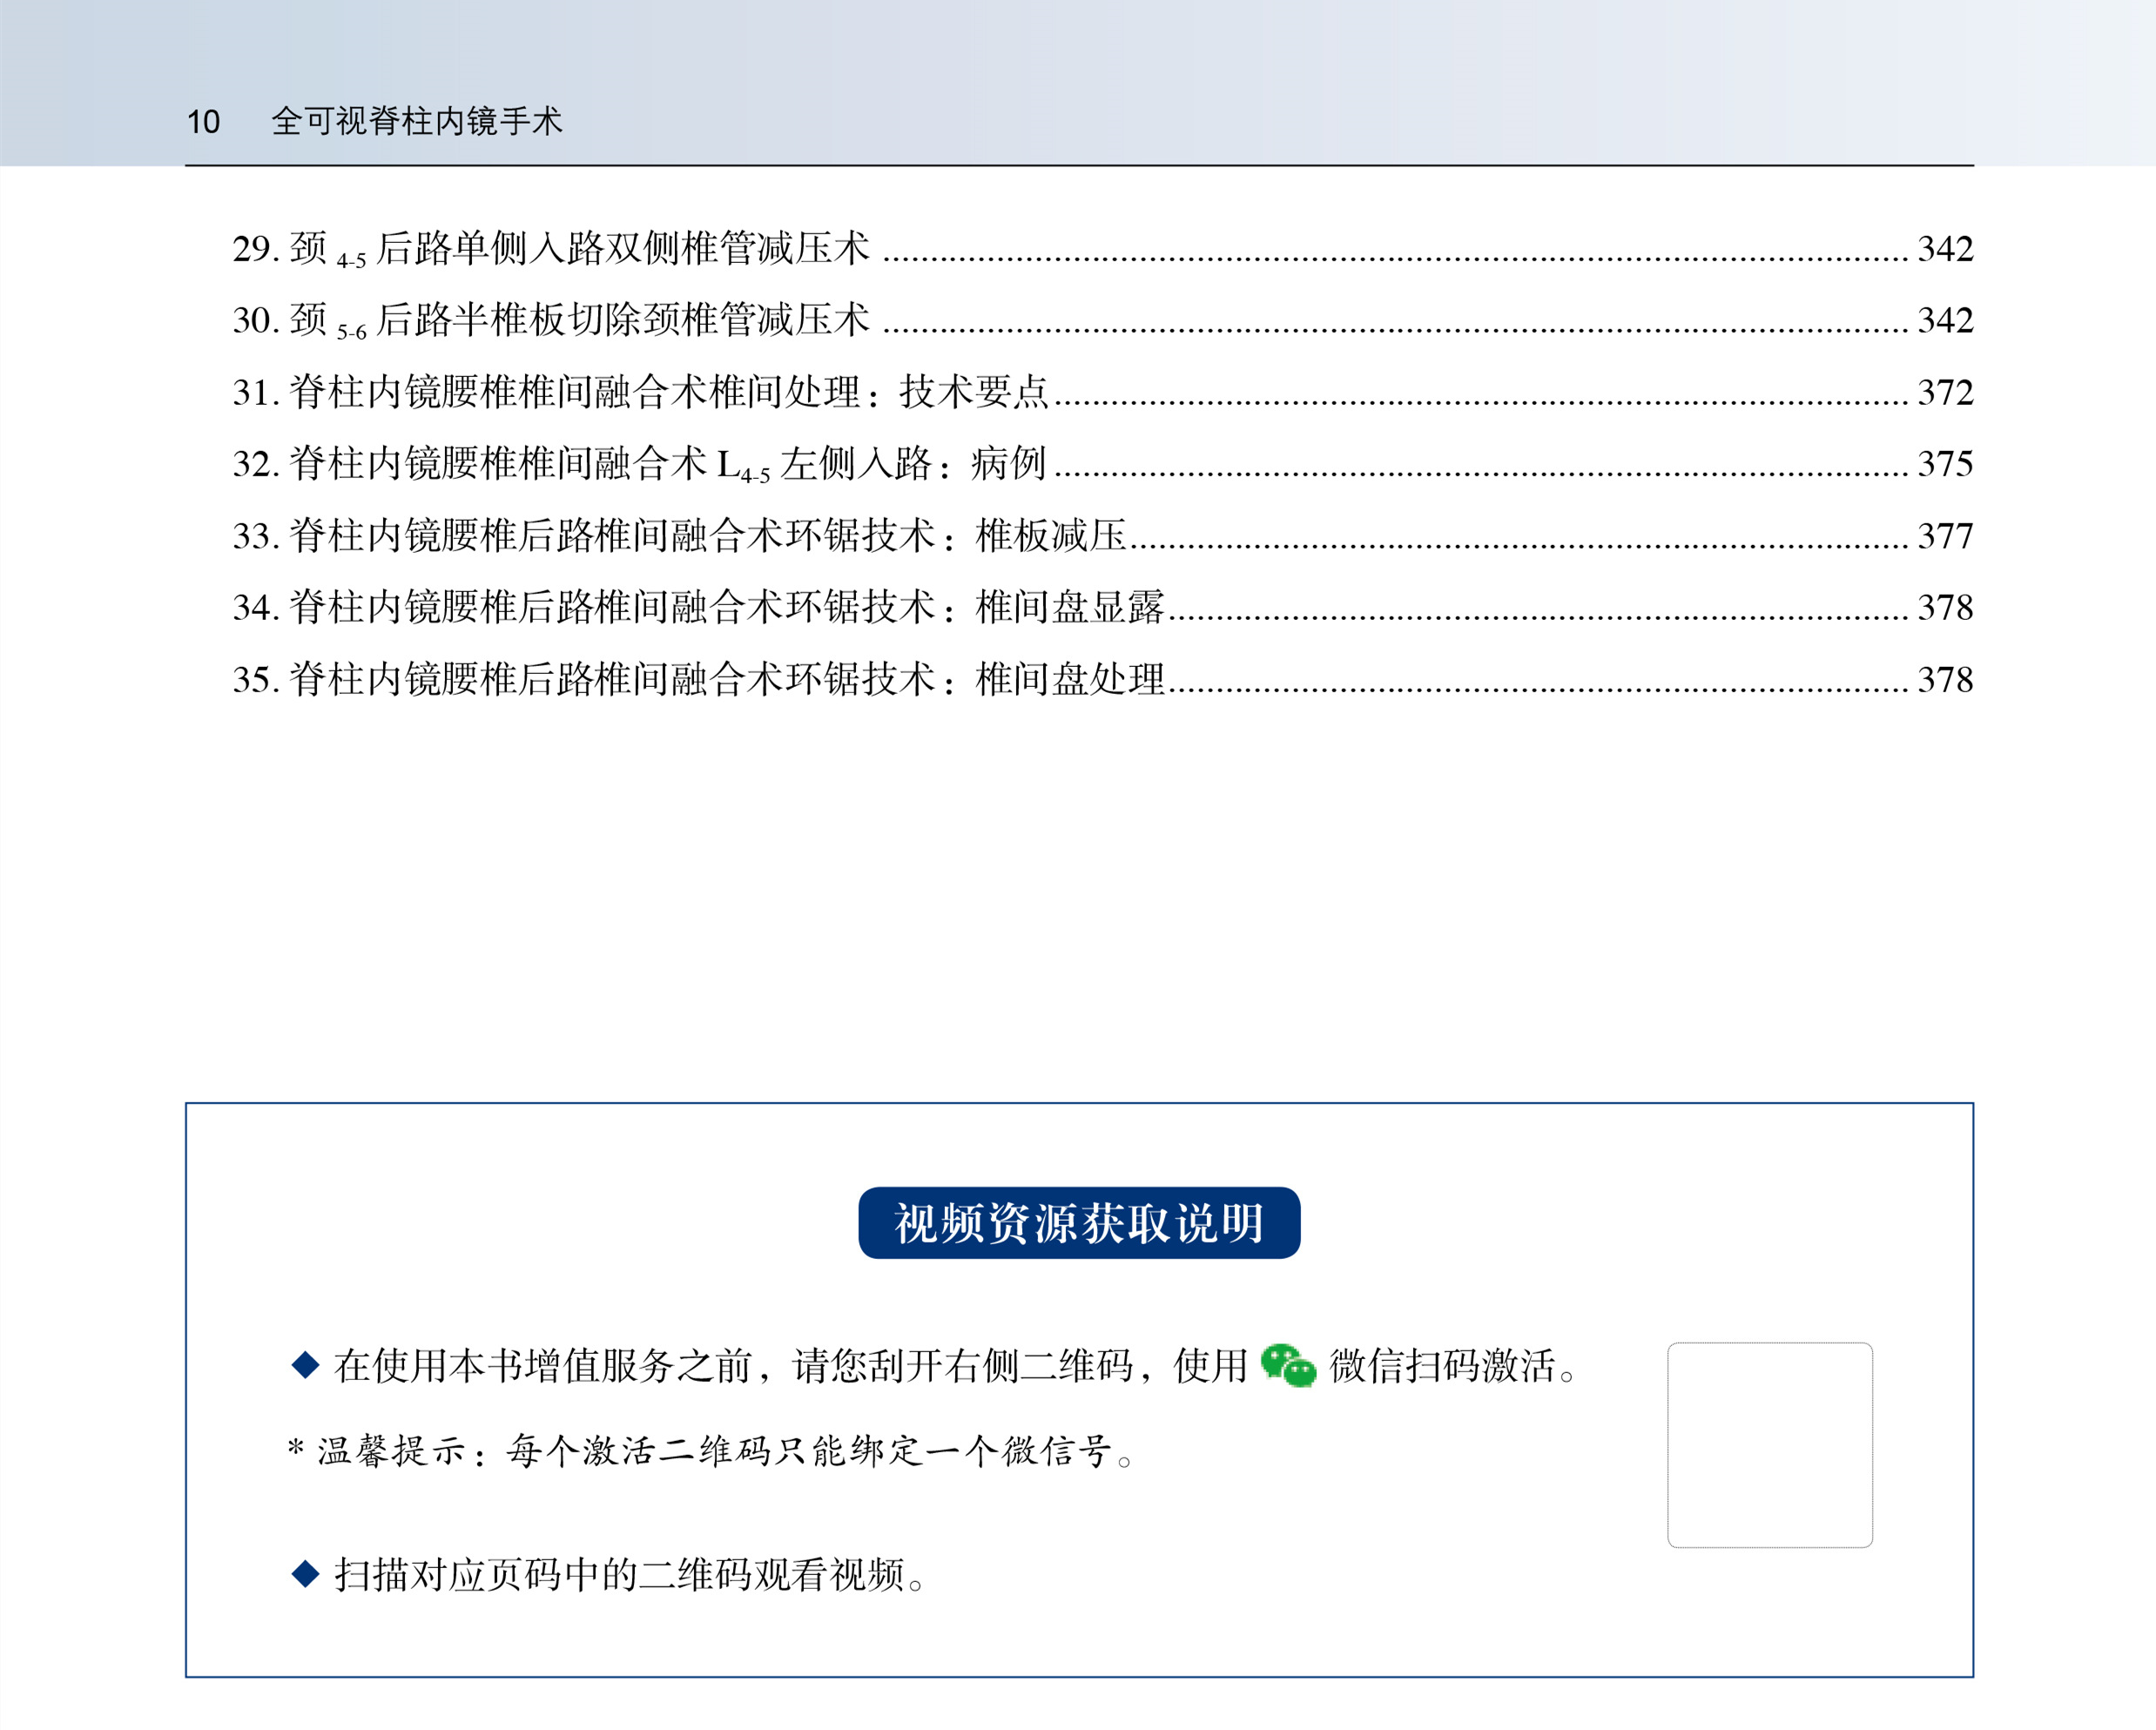
Task: Open entry 33 环锯技术：椎板减压
Action: click(x=680, y=536)
